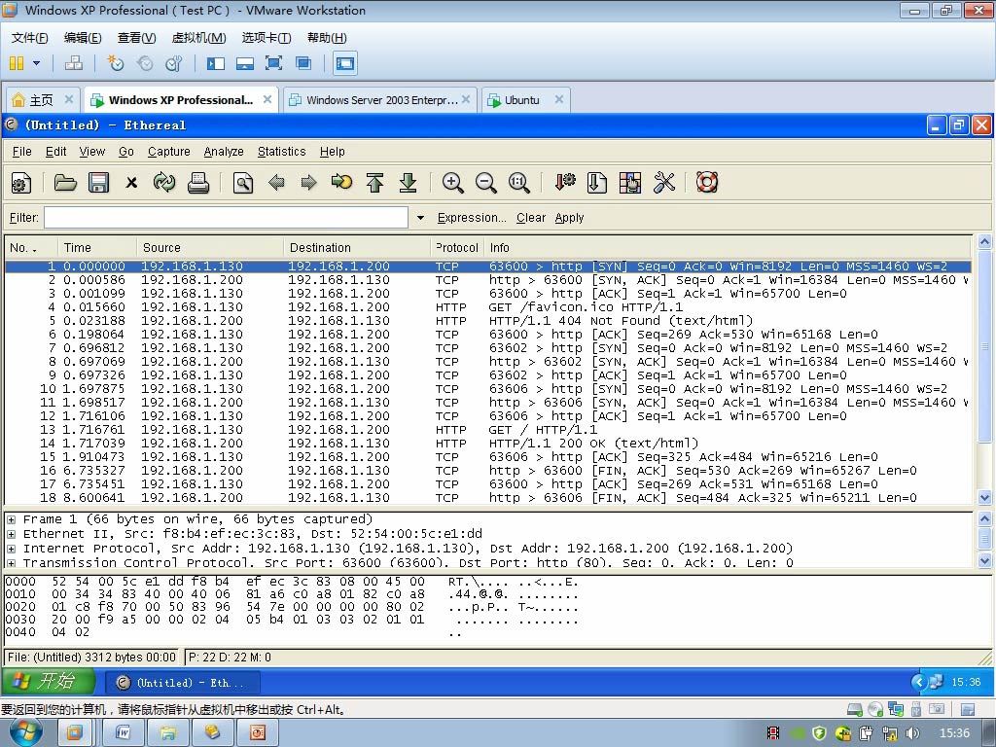Zoom out on packet list text
Screen dimensions: 996x747
tap(486, 184)
